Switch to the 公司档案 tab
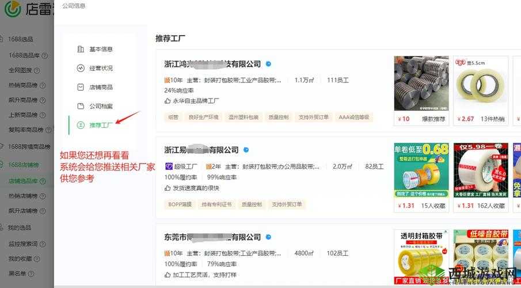The image size is (521, 288). point(101,106)
